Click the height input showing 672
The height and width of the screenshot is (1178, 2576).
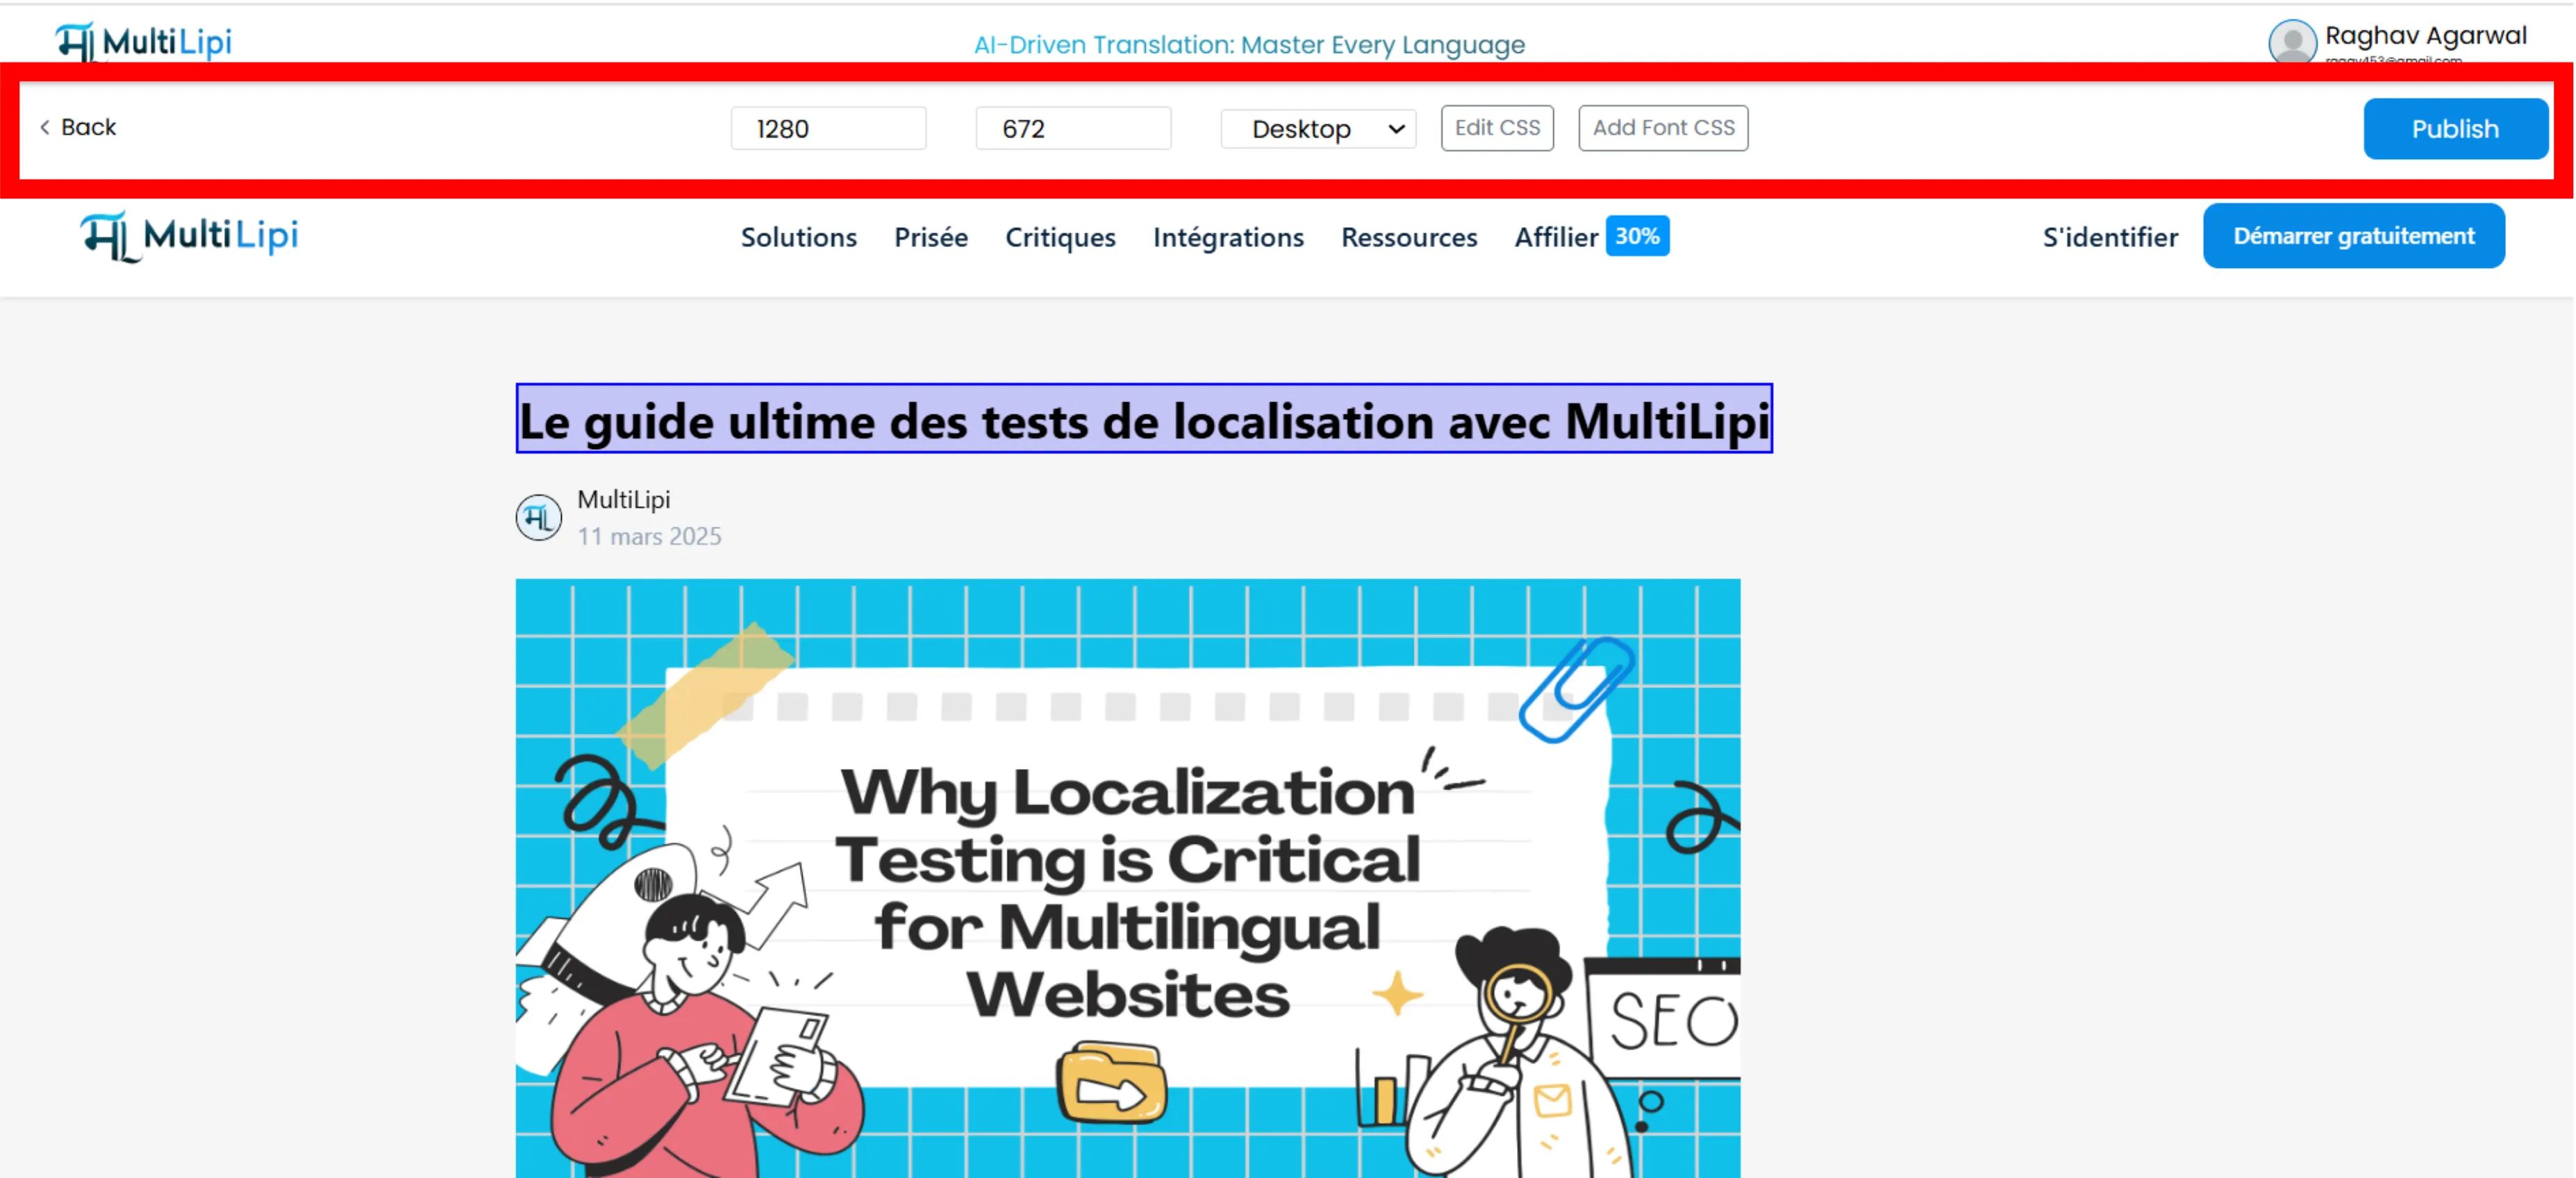pyautogui.click(x=1072, y=128)
